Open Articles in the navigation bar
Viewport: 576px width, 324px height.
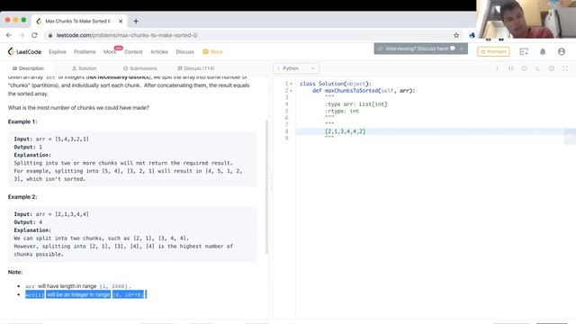click(x=159, y=52)
